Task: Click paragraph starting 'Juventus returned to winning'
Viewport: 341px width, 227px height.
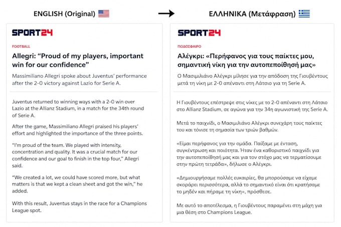Action: [78, 108]
